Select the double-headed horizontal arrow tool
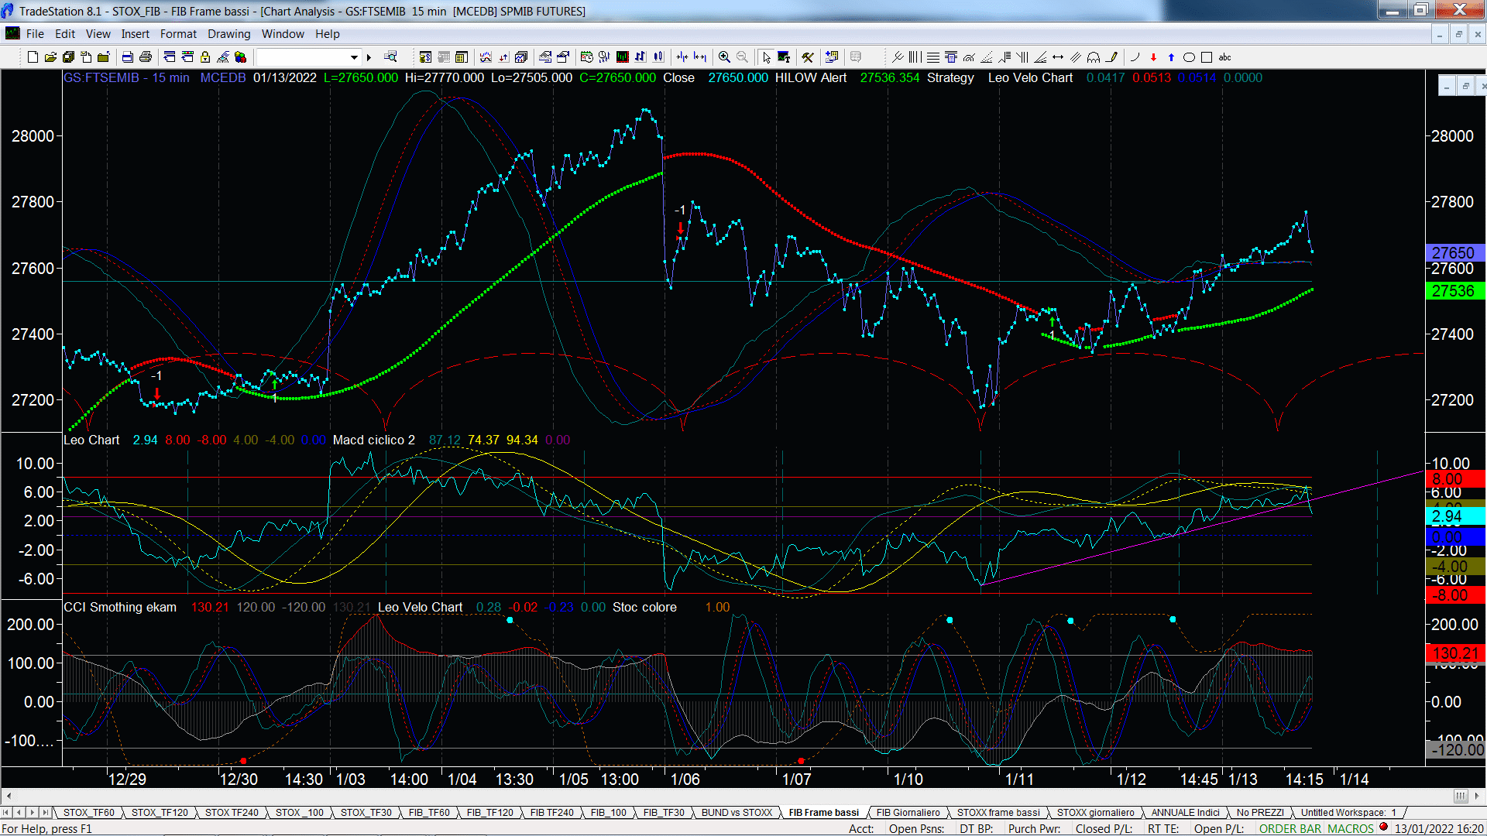Image resolution: width=1487 pixels, height=836 pixels. point(1058,57)
